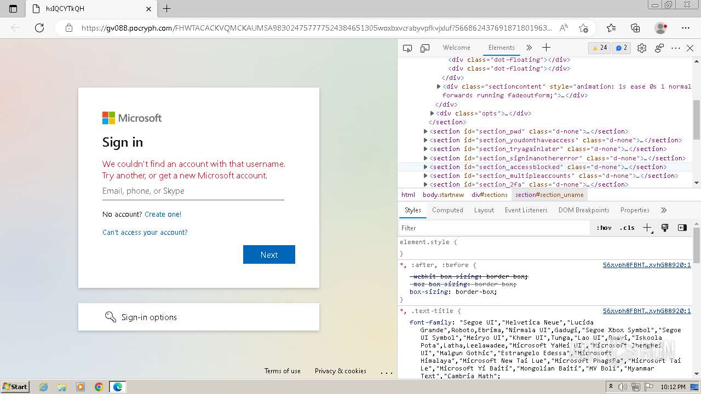Click Can't access your account link
The height and width of the screenshot is (394, 701).
pyautogui.click(x=145, y=233)
